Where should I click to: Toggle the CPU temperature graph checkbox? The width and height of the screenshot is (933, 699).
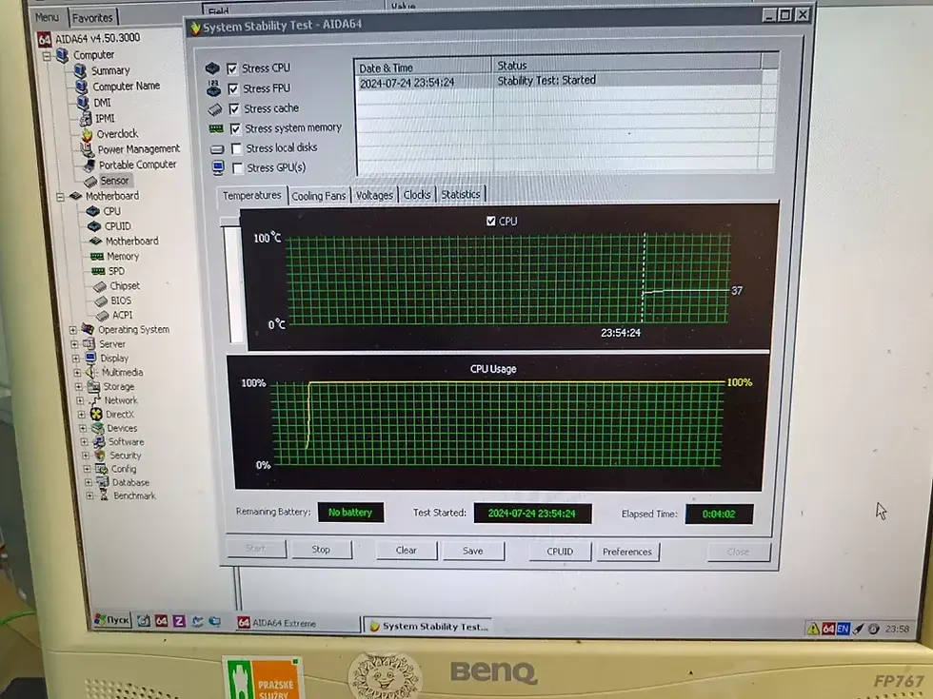491,221
